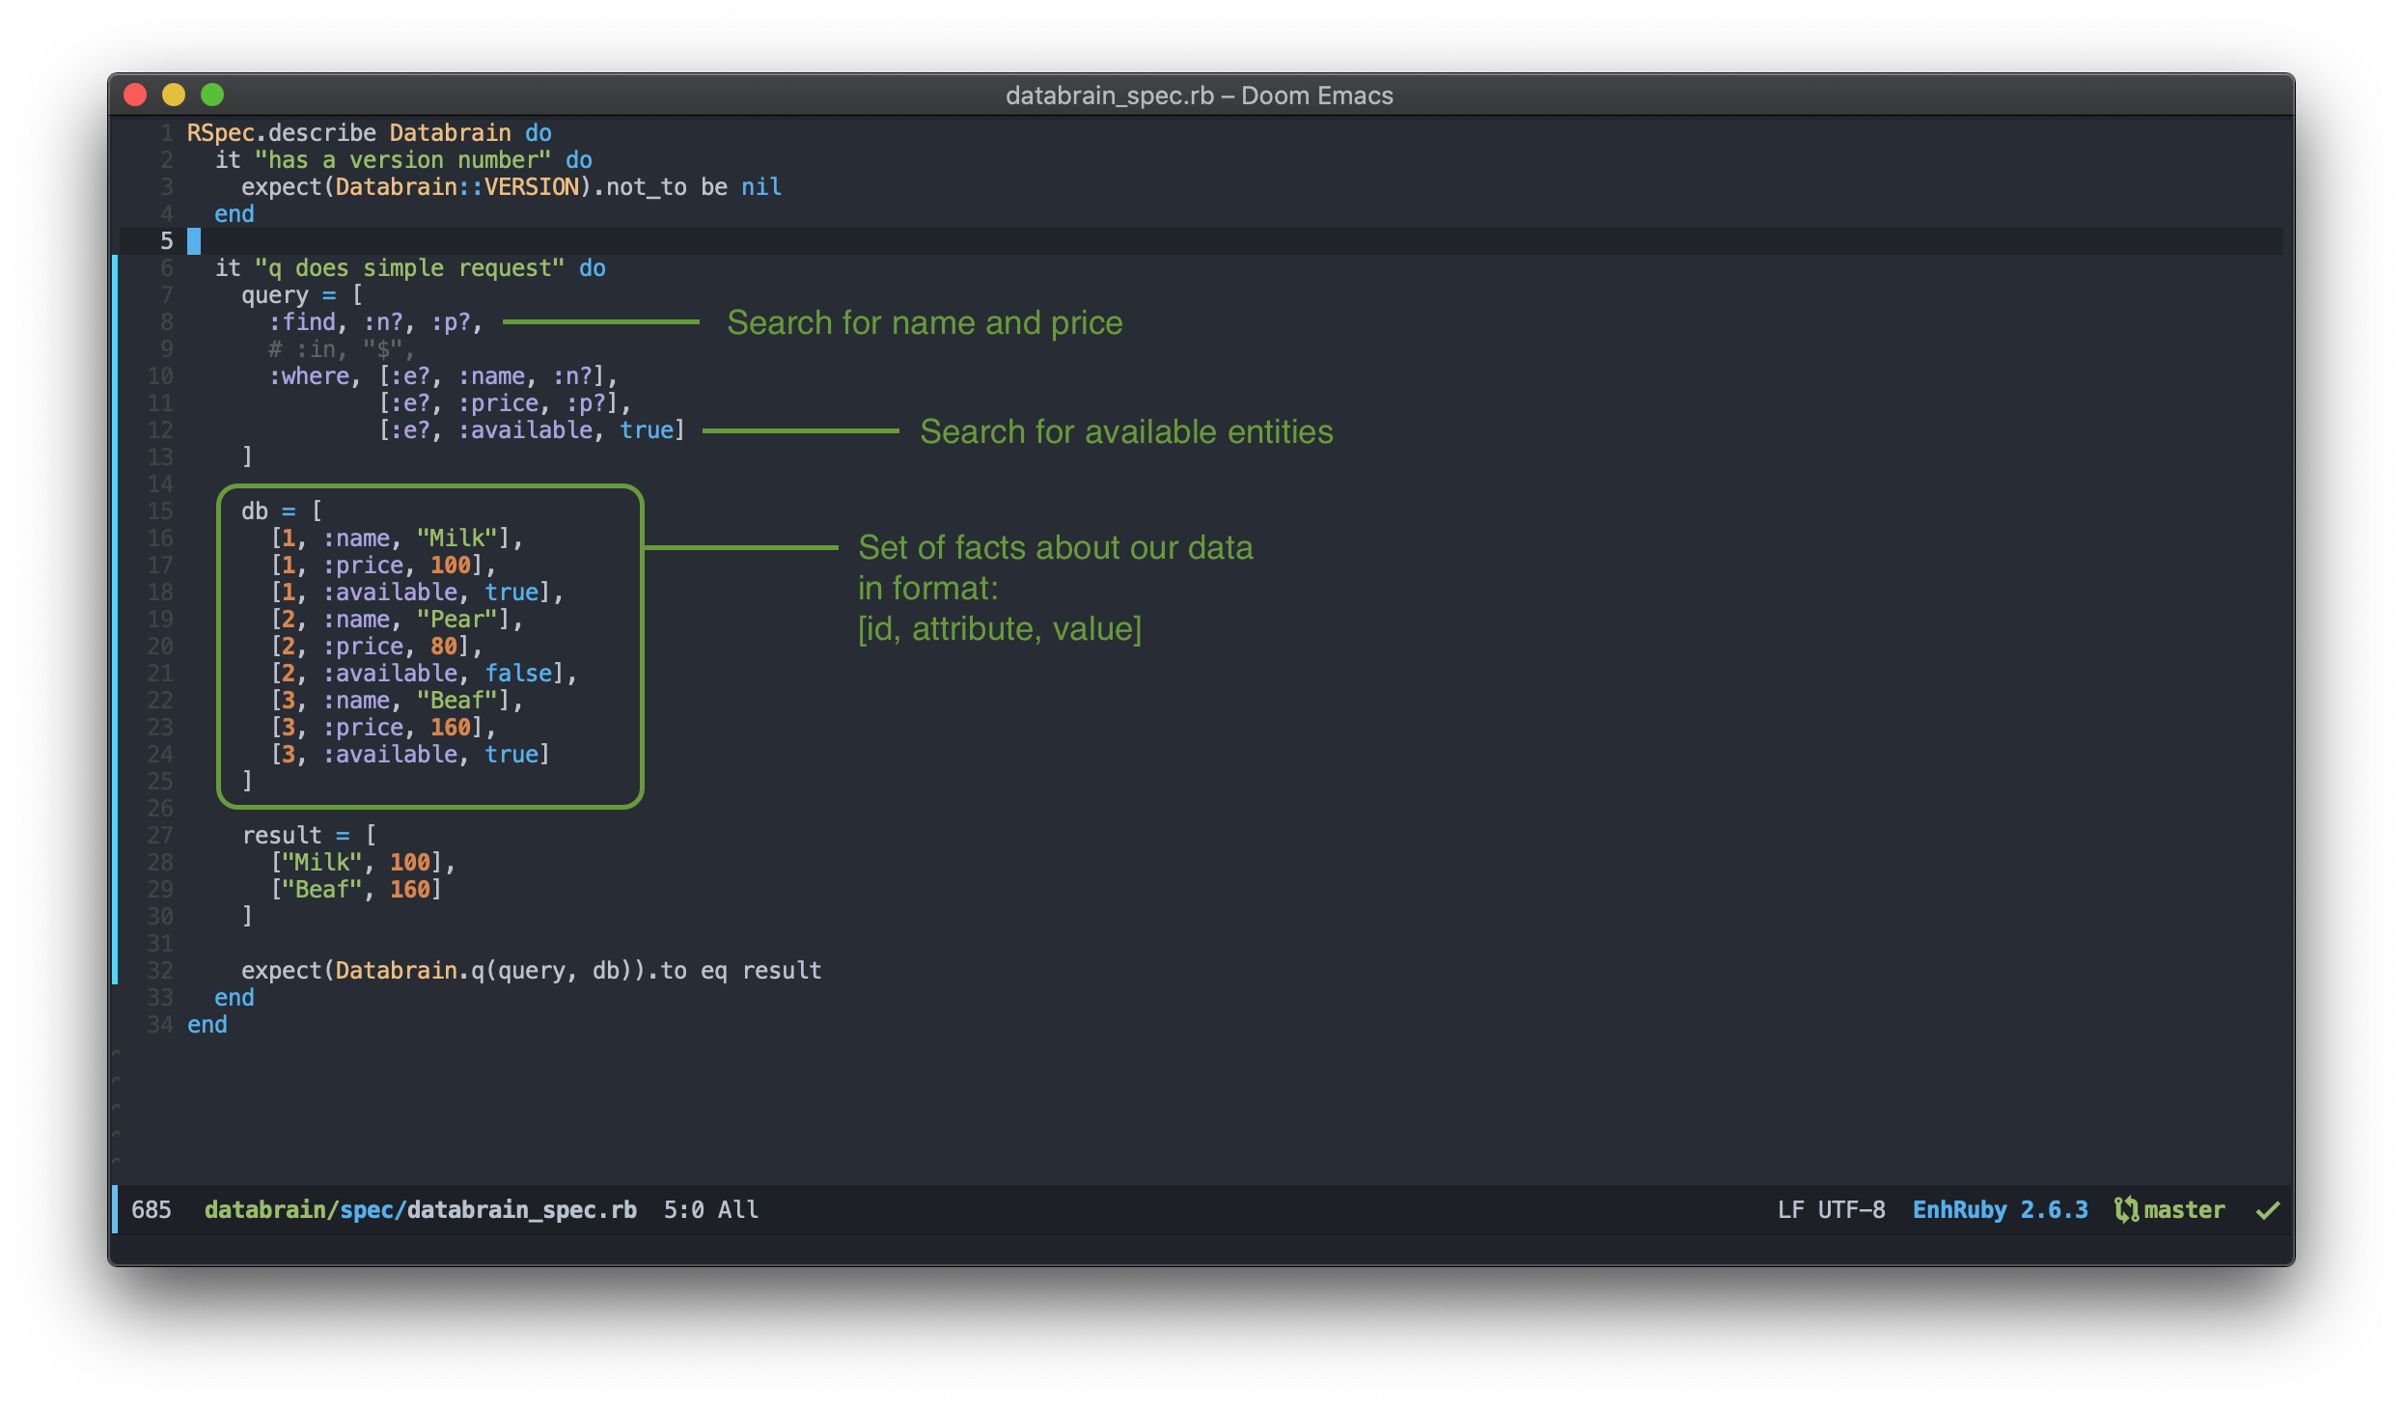Click the blue modeline bar at far left
Screen dimensions: 2403x1409
click(115, 1209)
